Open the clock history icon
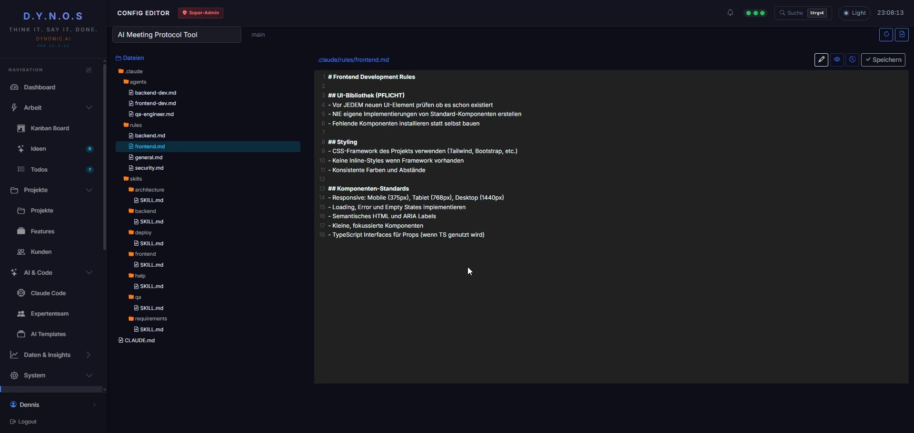This screenshot has height=433, width=914. 852,60
